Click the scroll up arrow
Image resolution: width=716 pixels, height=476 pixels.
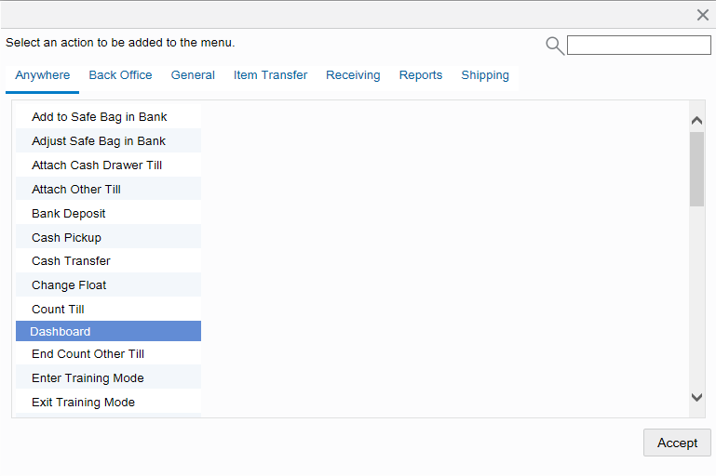pyautogui.click(x=696, y=120)
